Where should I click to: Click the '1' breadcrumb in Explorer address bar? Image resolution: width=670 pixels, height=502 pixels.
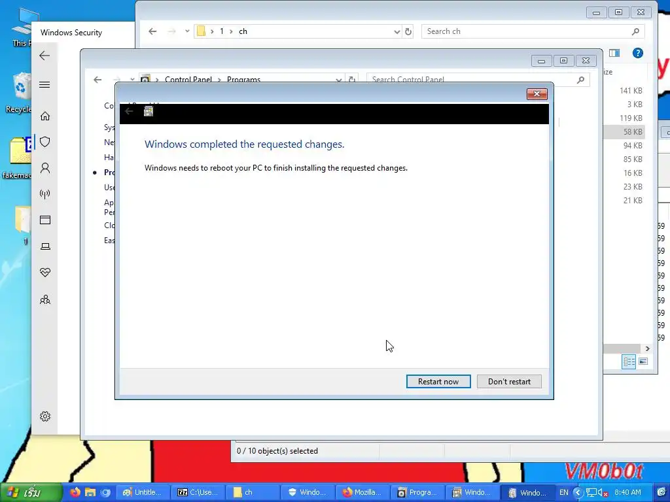point(221,31)
